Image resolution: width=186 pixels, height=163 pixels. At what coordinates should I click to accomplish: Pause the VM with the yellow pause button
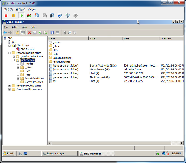pos(14,16)
